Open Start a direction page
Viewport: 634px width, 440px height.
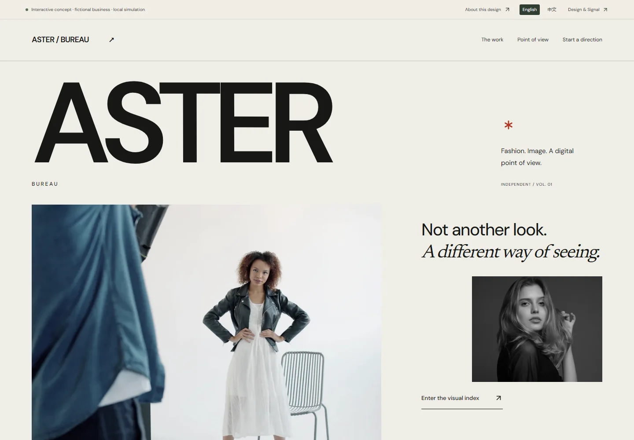[x=582, y=40]
